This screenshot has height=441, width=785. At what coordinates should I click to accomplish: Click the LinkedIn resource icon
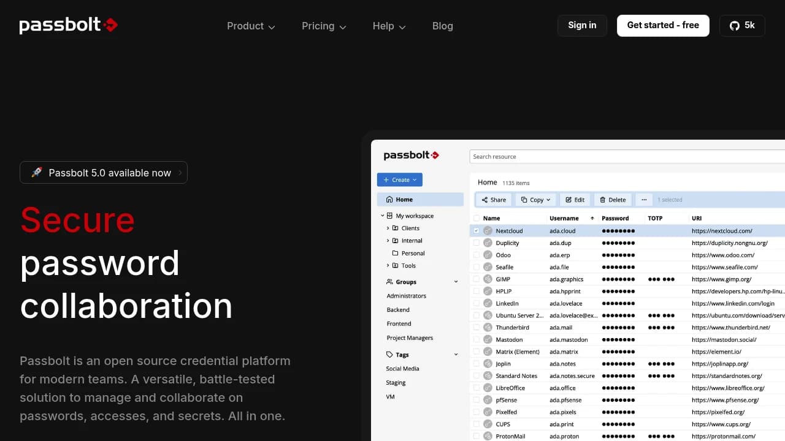(x=488, y=303)
